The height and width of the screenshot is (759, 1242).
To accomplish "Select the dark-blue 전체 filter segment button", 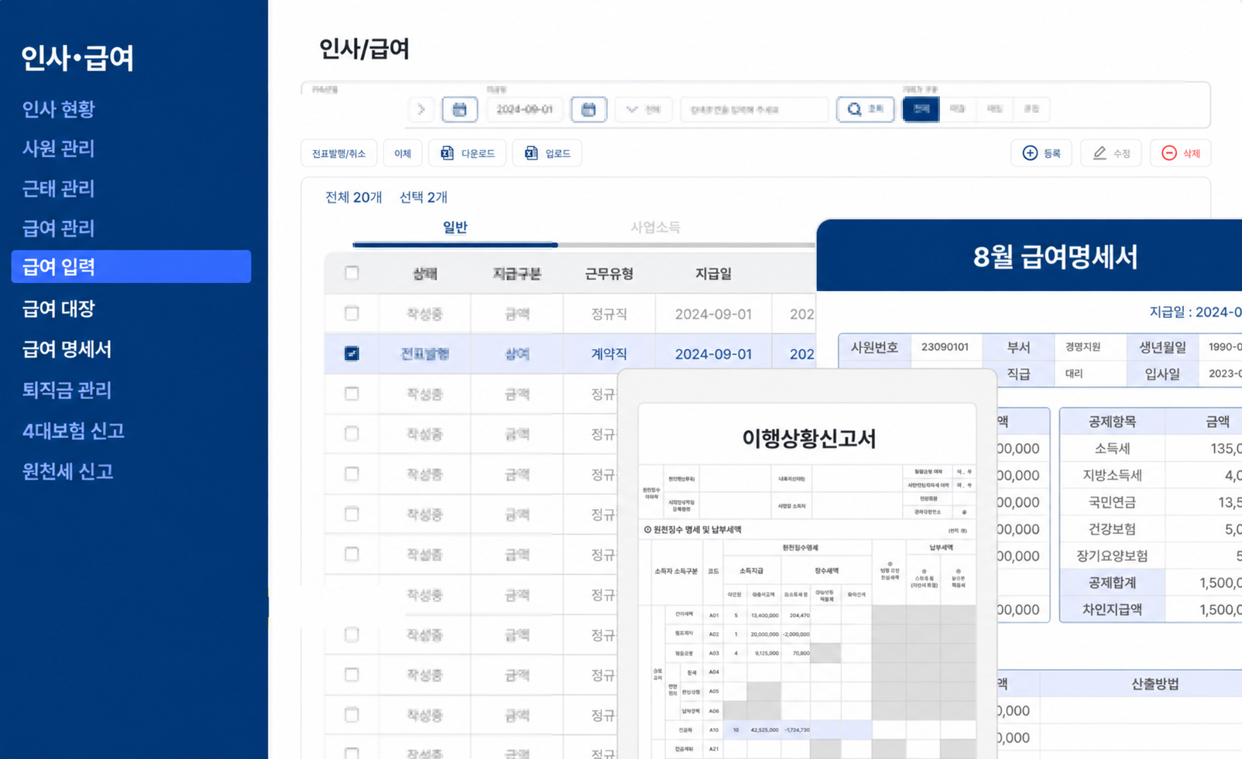I will pyautogui.click(x=921, y=109).
